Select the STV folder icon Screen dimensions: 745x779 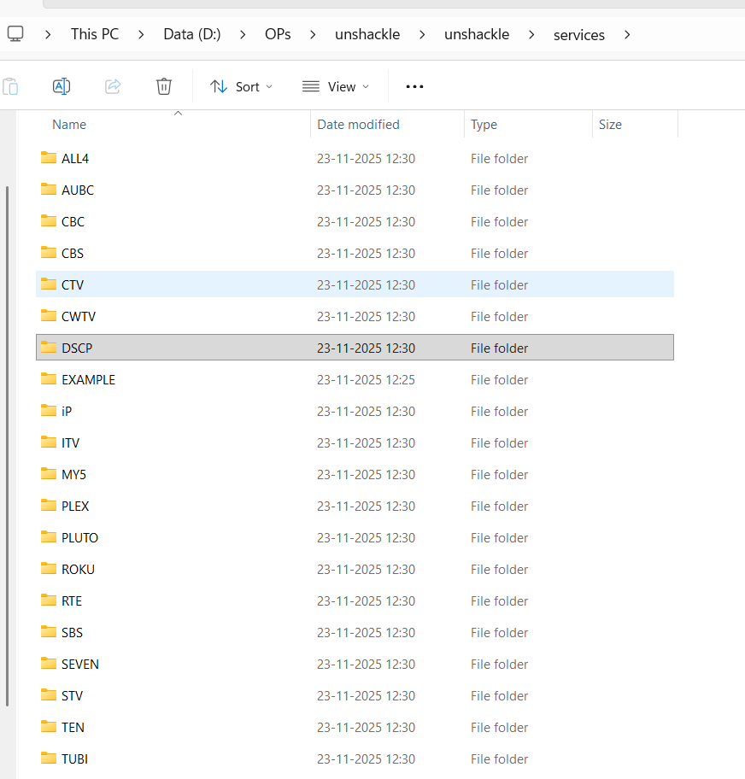49,695
